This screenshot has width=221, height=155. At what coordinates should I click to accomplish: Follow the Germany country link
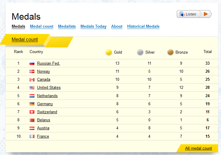pos(45,104)
